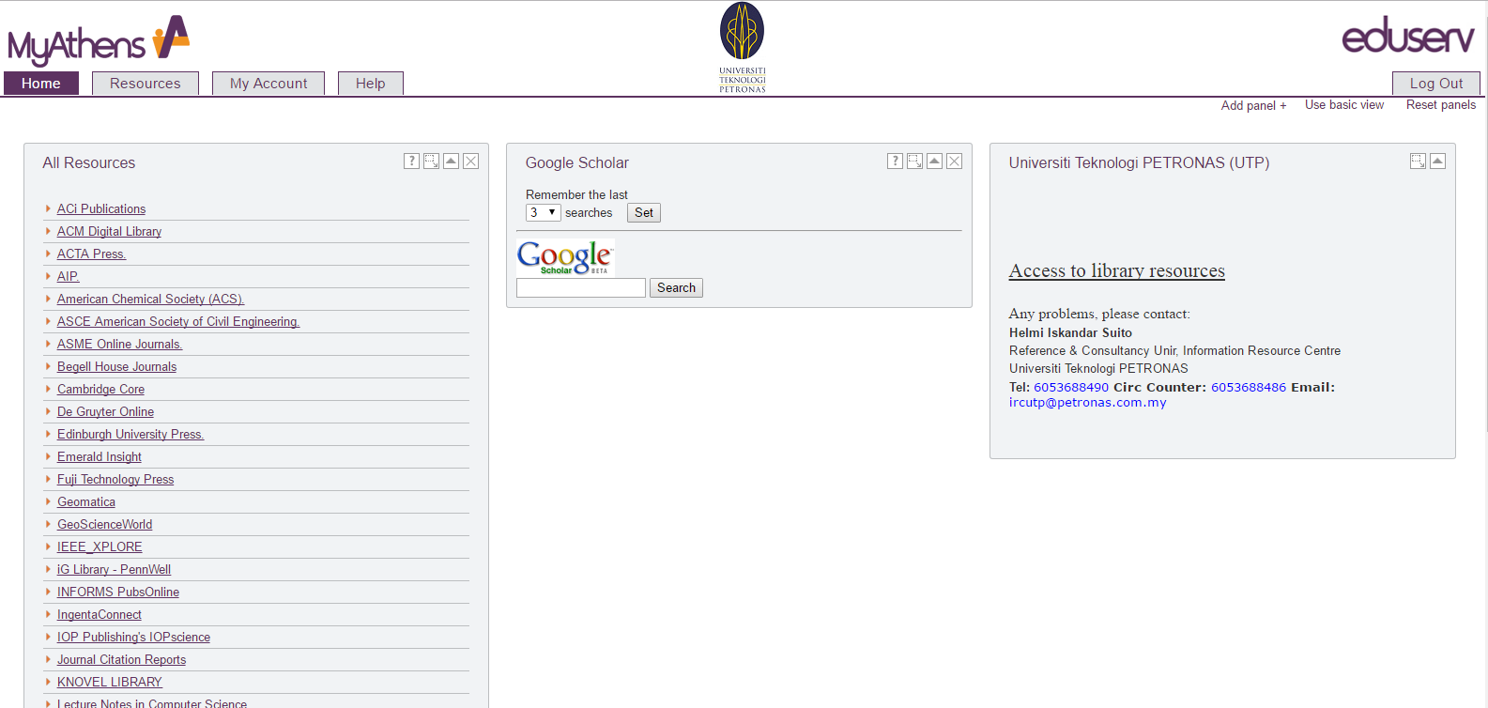Screen dimensions: 1488x708
Task: Close the All Resources panel
Action: coord(471,162)
